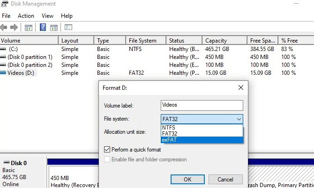Click drive icon for Disk 0 partition 1
The image size is (314, 188).
coord(3,57)
